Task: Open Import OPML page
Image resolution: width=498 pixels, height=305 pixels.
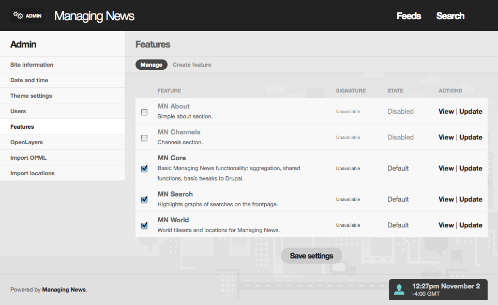Action: (62, 158)
